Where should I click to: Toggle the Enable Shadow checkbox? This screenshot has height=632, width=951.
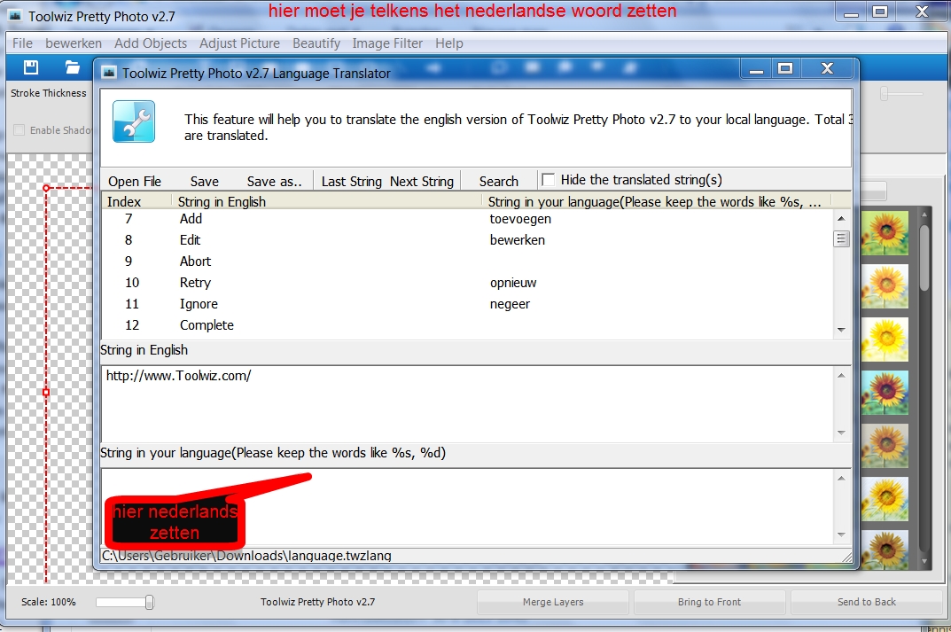[19, 129]
